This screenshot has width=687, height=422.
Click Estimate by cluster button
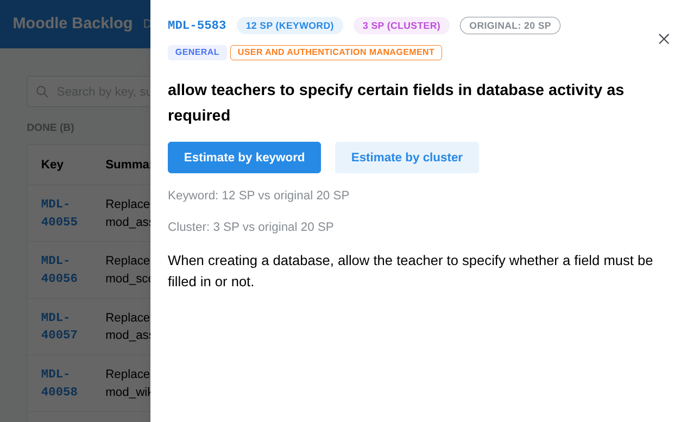pos(407,158)
